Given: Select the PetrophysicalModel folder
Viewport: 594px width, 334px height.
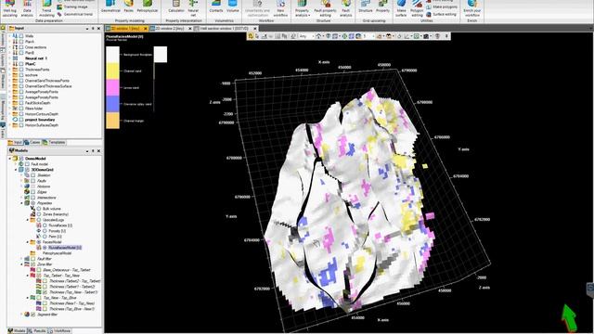Looking at the screenshot, I should coord(57,253).
